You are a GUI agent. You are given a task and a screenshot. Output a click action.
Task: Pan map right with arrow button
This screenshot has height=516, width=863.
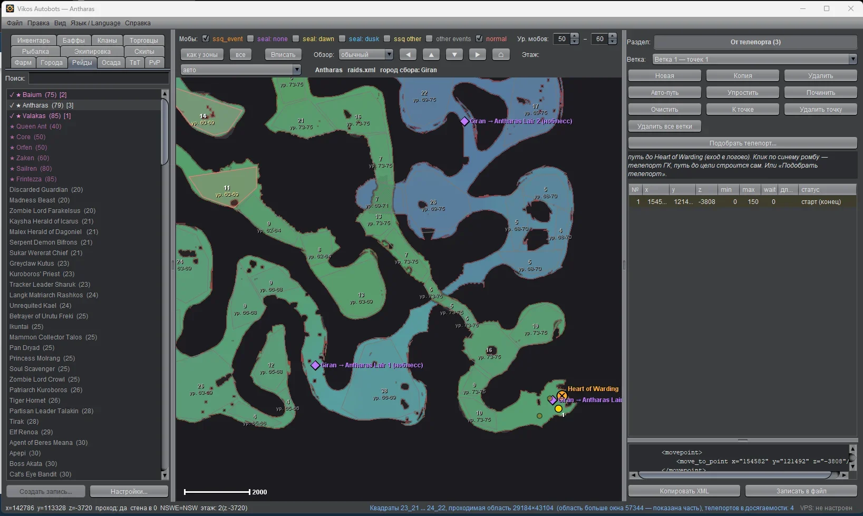[478, 54]
